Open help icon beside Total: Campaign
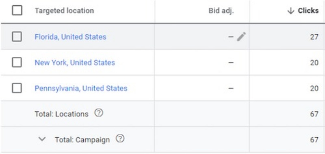The width and height of the screenshot is (325, 154). (x=120, y=139)
